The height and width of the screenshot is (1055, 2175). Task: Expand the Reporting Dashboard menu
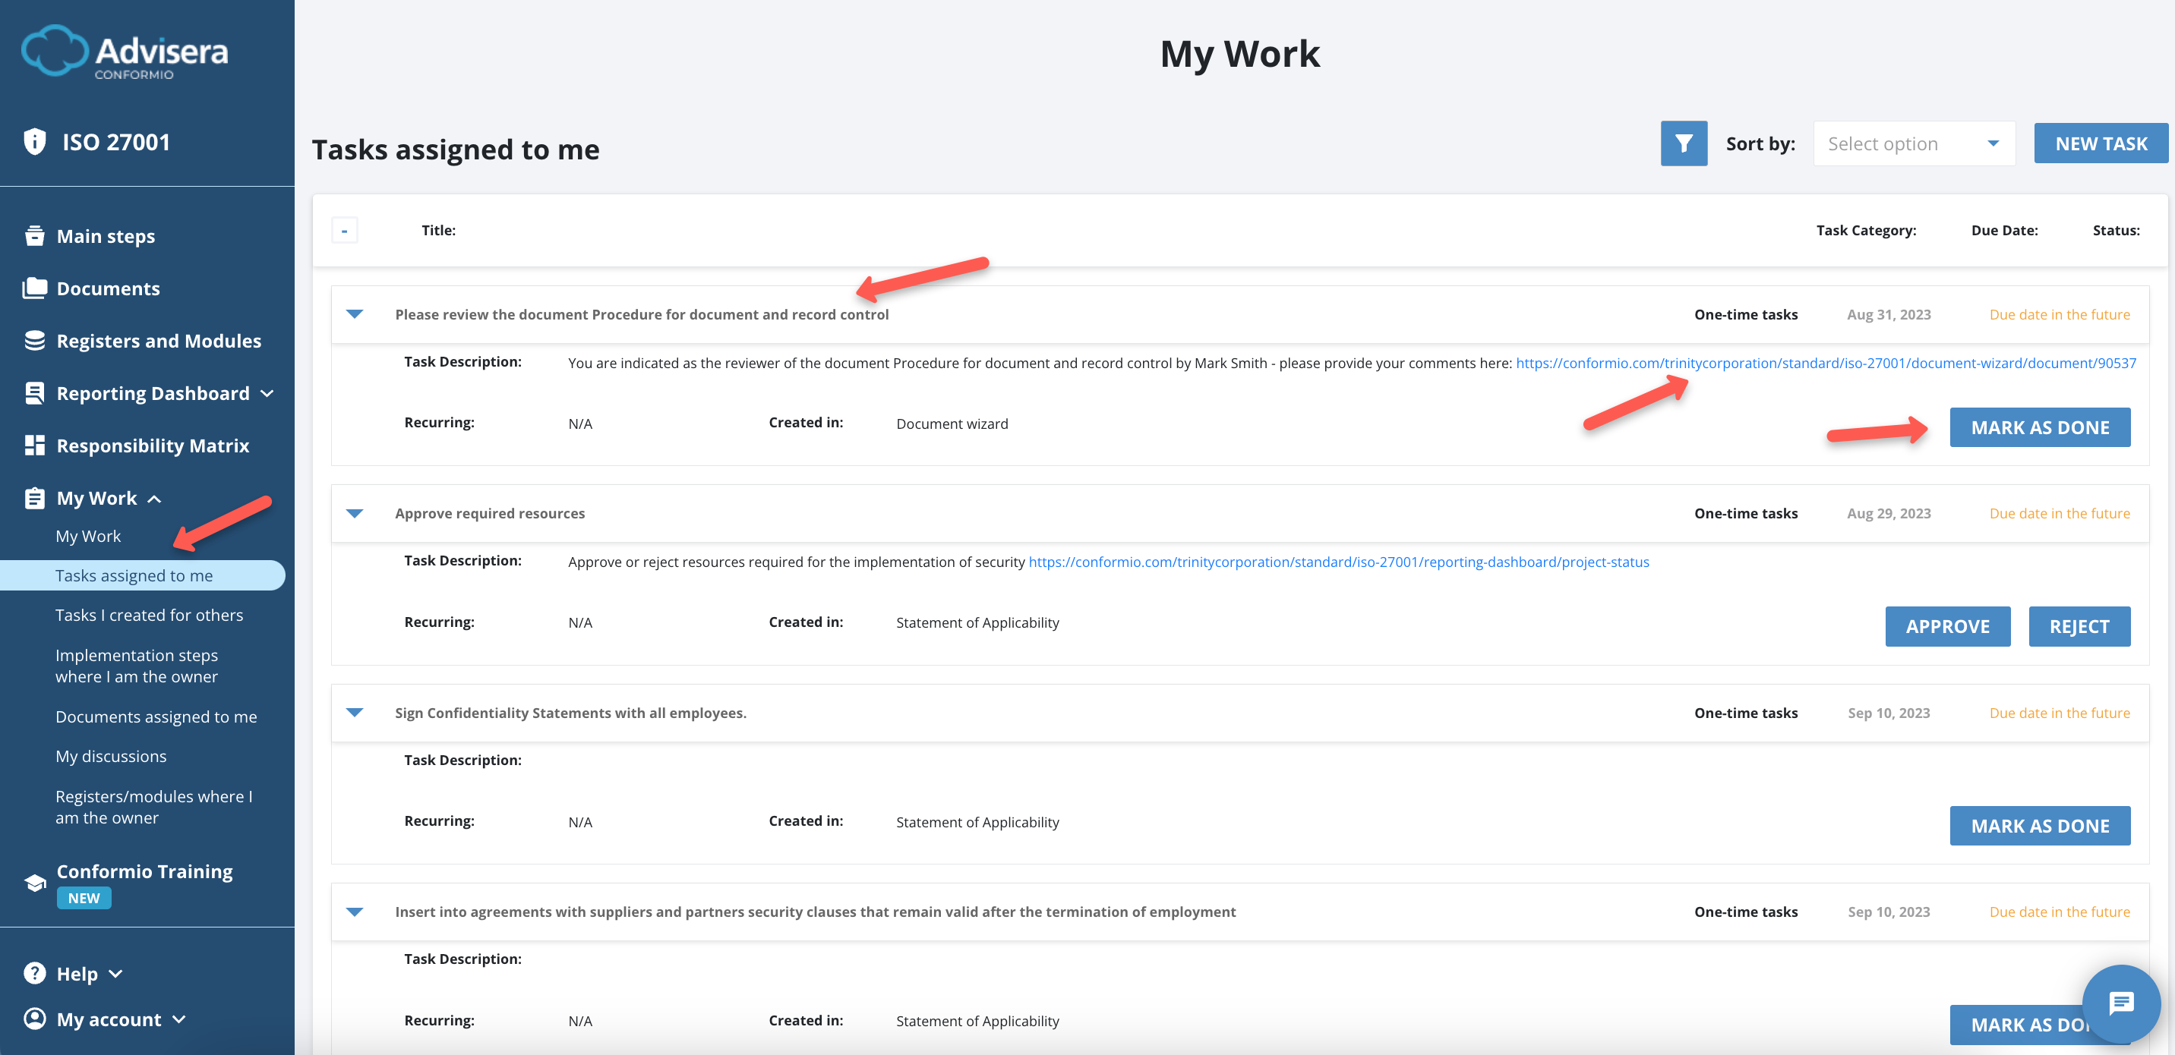(267, 393)
